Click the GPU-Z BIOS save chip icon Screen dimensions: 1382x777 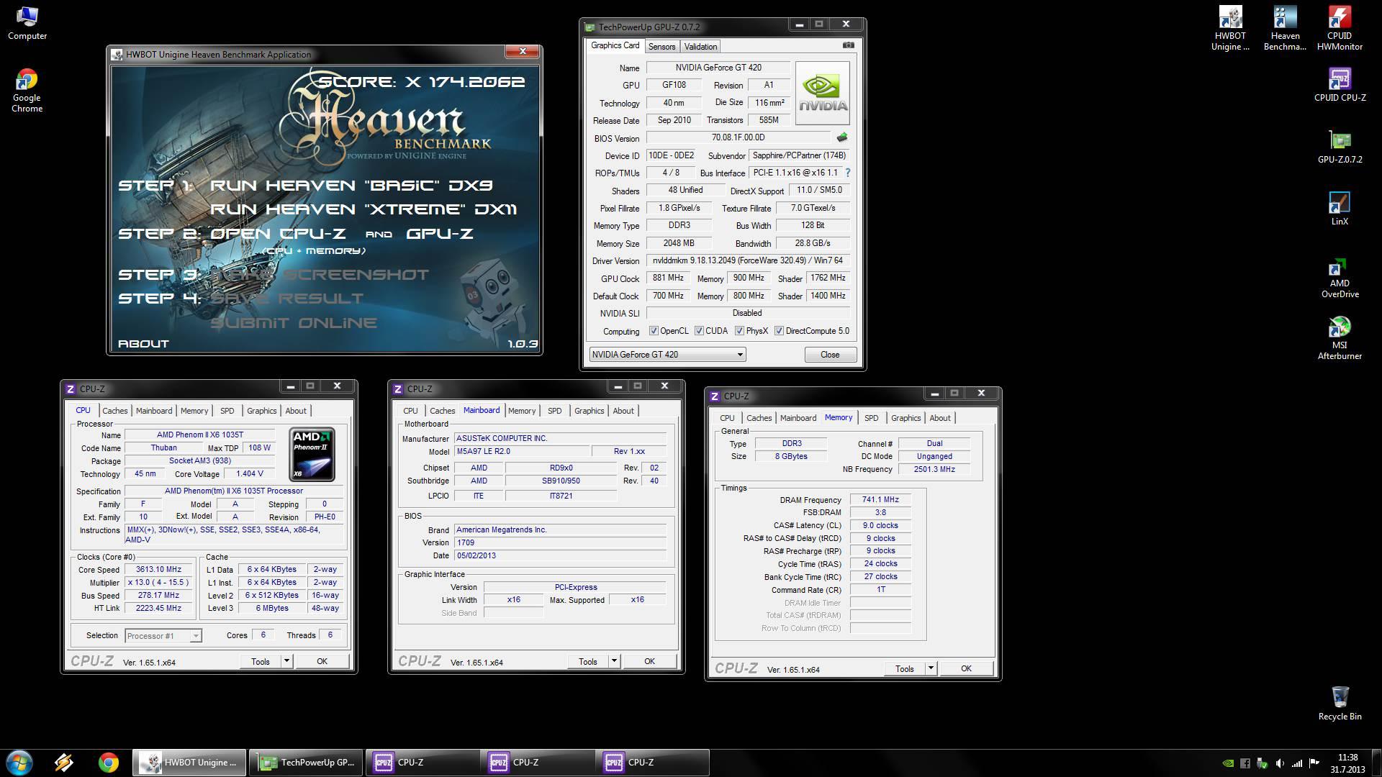(x=841, y=137)
